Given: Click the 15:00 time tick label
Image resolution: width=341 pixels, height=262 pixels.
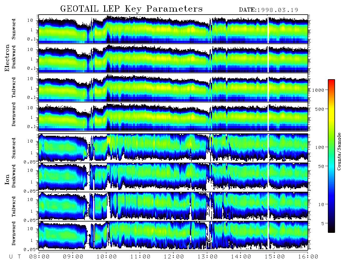Looking at the screenshot, I should pos(274,257).
